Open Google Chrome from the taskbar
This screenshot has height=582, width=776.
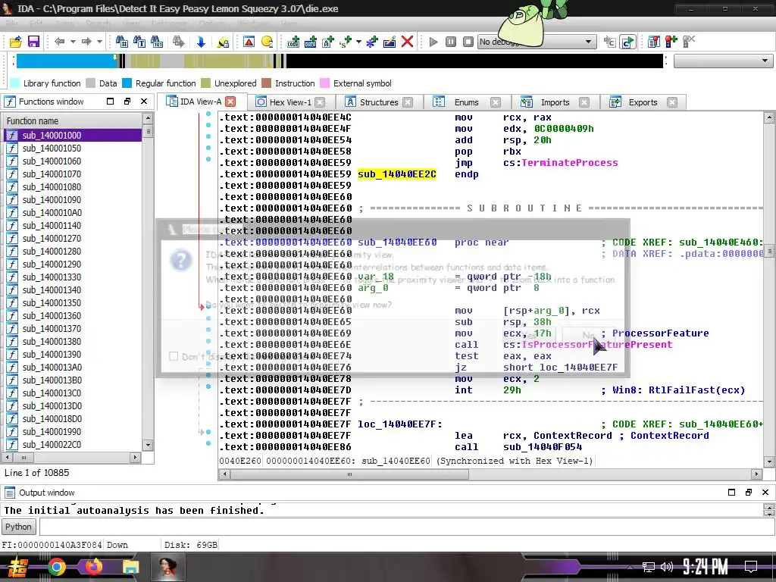coord(56,567)
